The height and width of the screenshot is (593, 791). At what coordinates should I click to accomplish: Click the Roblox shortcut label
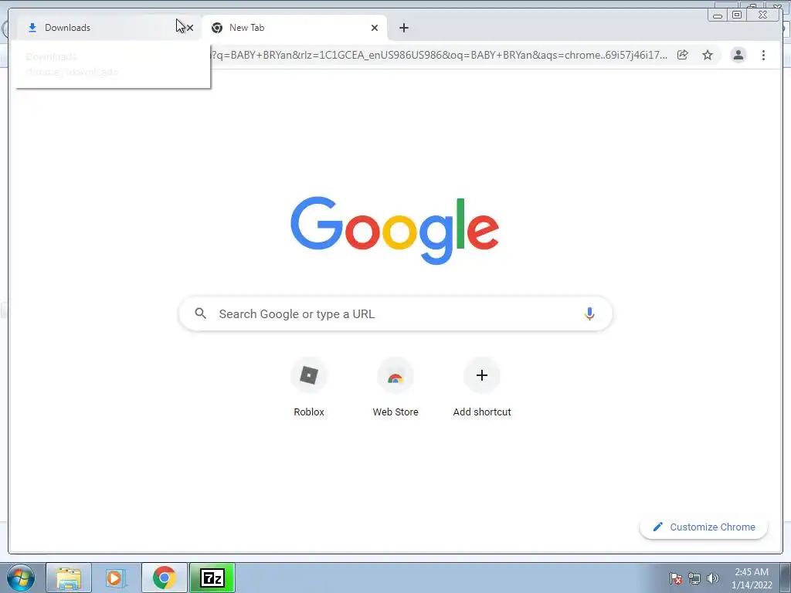click(309, 412)
